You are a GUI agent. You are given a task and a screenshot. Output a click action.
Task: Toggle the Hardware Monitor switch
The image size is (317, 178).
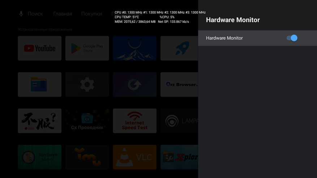pos(292,38)
